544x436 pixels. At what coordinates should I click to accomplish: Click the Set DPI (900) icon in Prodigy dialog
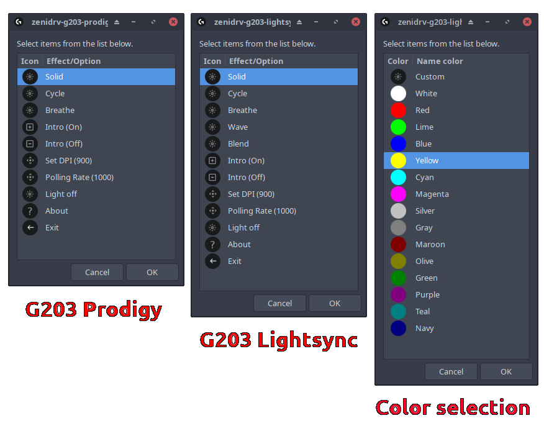[30, 160]
